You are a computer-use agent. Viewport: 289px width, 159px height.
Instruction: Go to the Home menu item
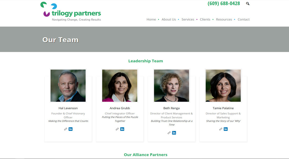click(151, 19)
